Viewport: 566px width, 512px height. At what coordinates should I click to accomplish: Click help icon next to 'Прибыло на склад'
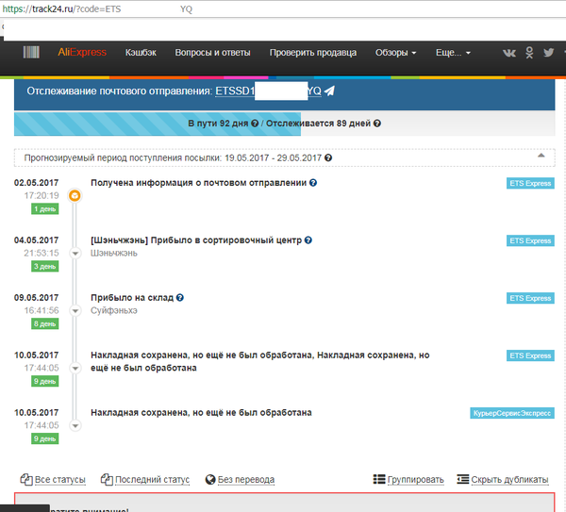tap(180, 298)
